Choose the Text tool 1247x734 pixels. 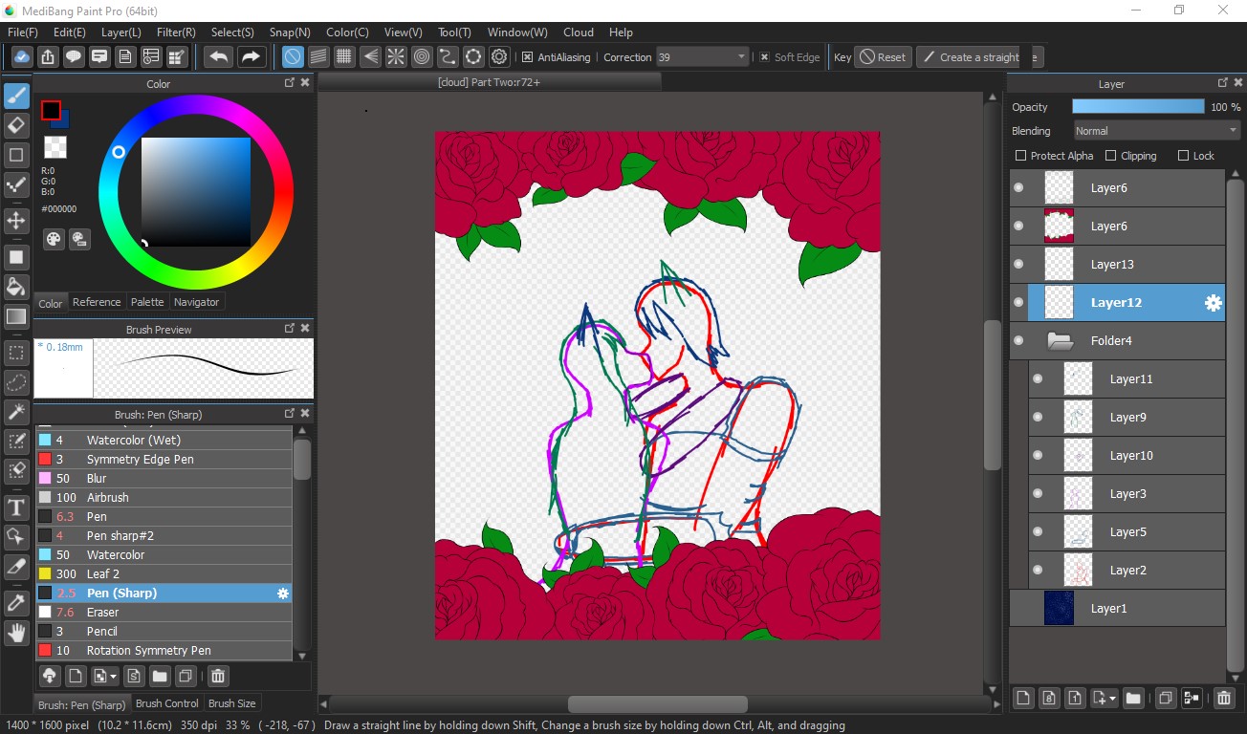click(x=16, y=507)
